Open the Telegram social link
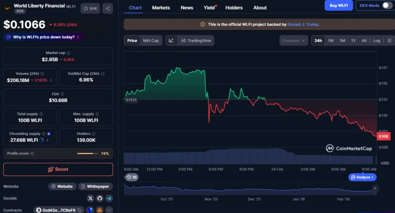Viewport: 395px width, 213px height. point(109,198)
